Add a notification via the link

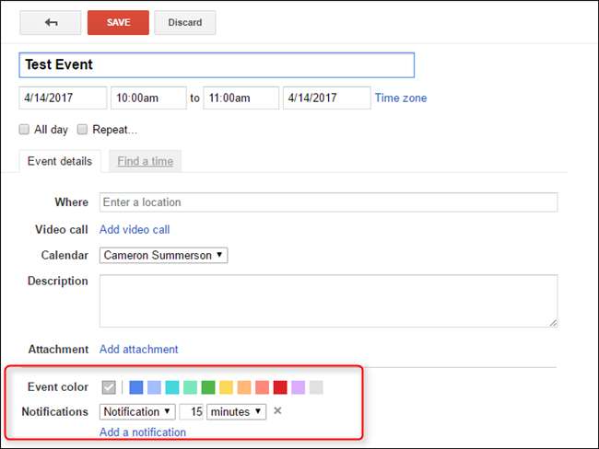[x=142, y=432]
